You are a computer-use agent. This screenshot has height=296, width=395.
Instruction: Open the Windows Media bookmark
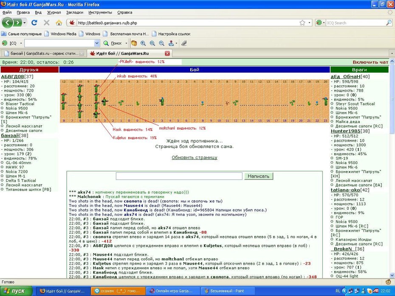pos(60,34)
